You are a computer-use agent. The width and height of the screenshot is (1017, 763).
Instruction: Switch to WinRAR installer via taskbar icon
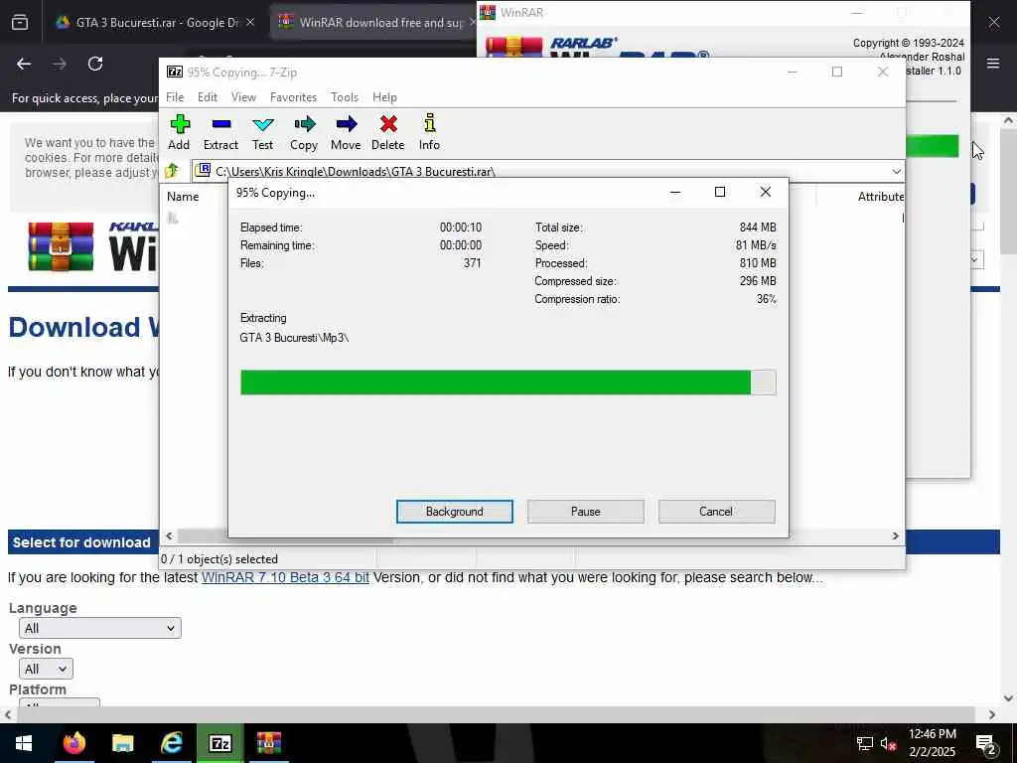pos(268,743)
